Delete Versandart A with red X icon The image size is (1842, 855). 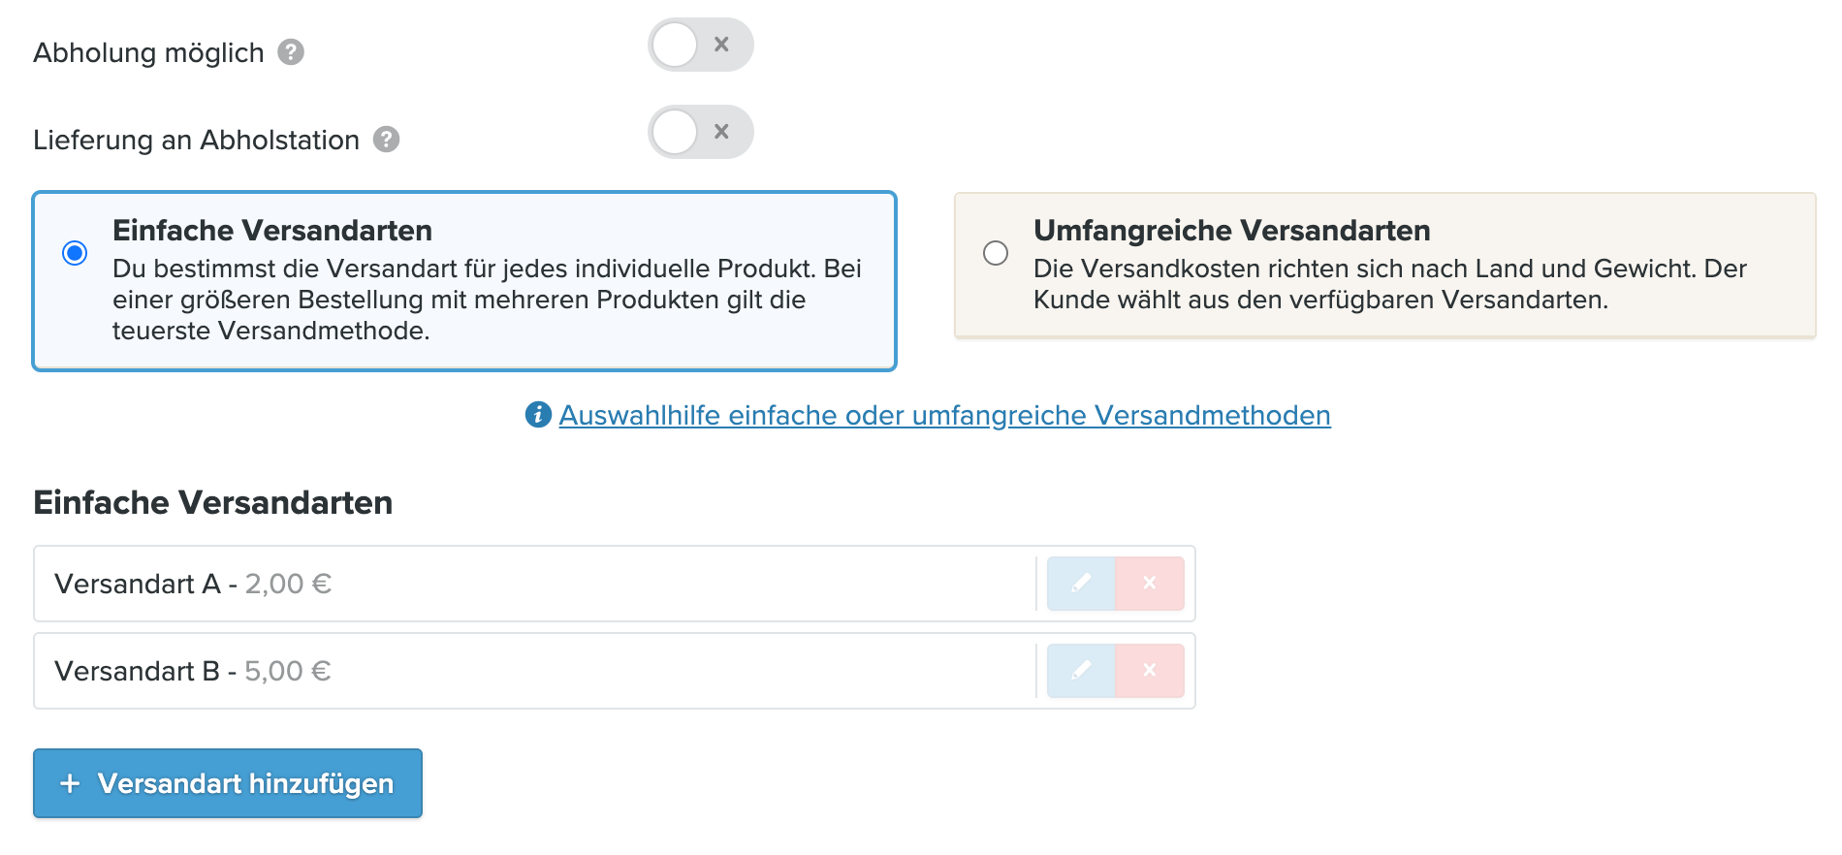pyautogui.click(x=1150, y=584)
